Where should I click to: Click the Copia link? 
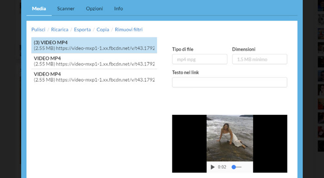tap(103, 30)
